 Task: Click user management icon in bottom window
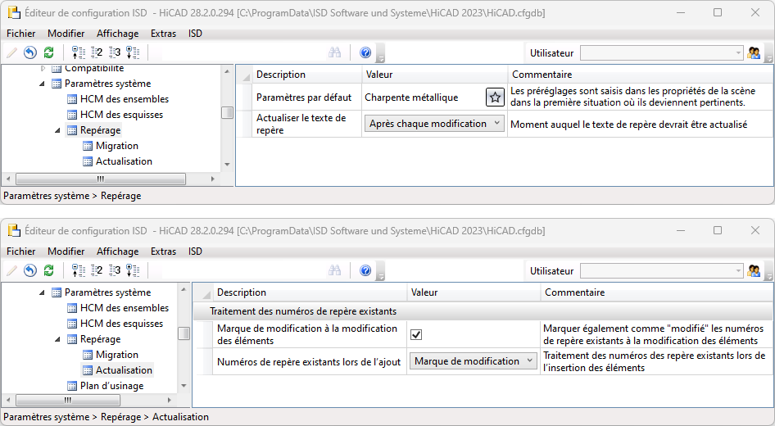coord(754,271)
